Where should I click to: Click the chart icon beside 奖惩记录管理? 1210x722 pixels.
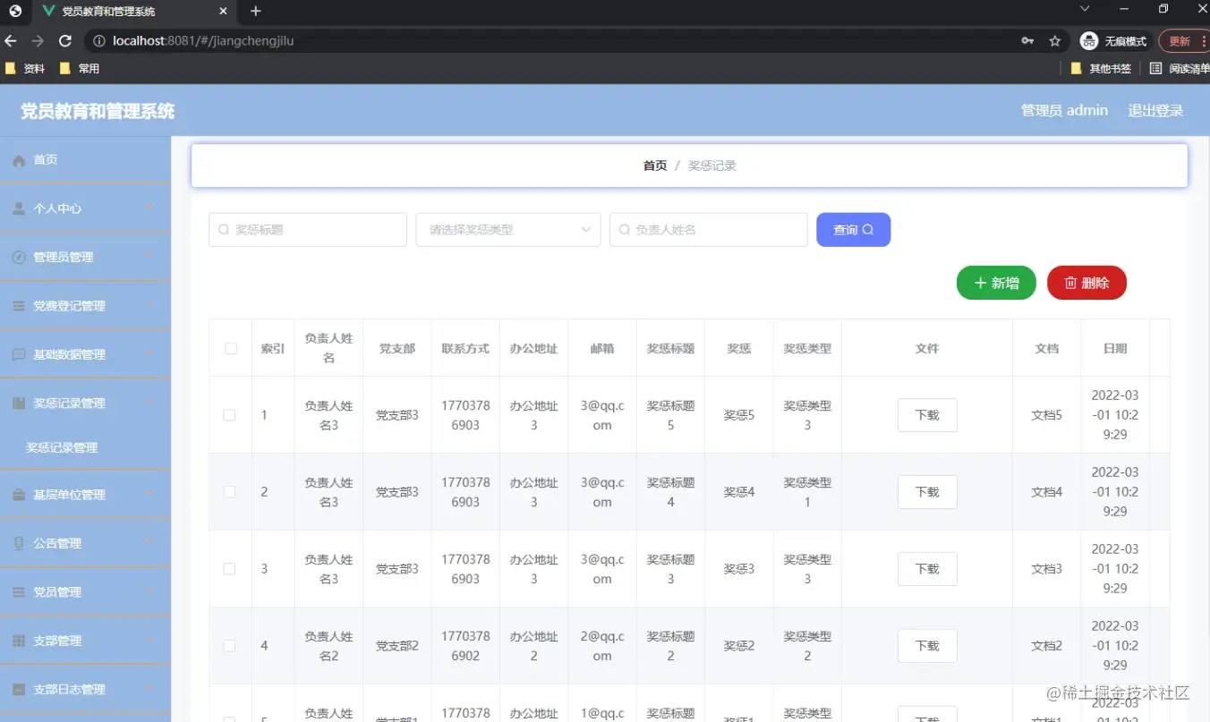[19, 403]
